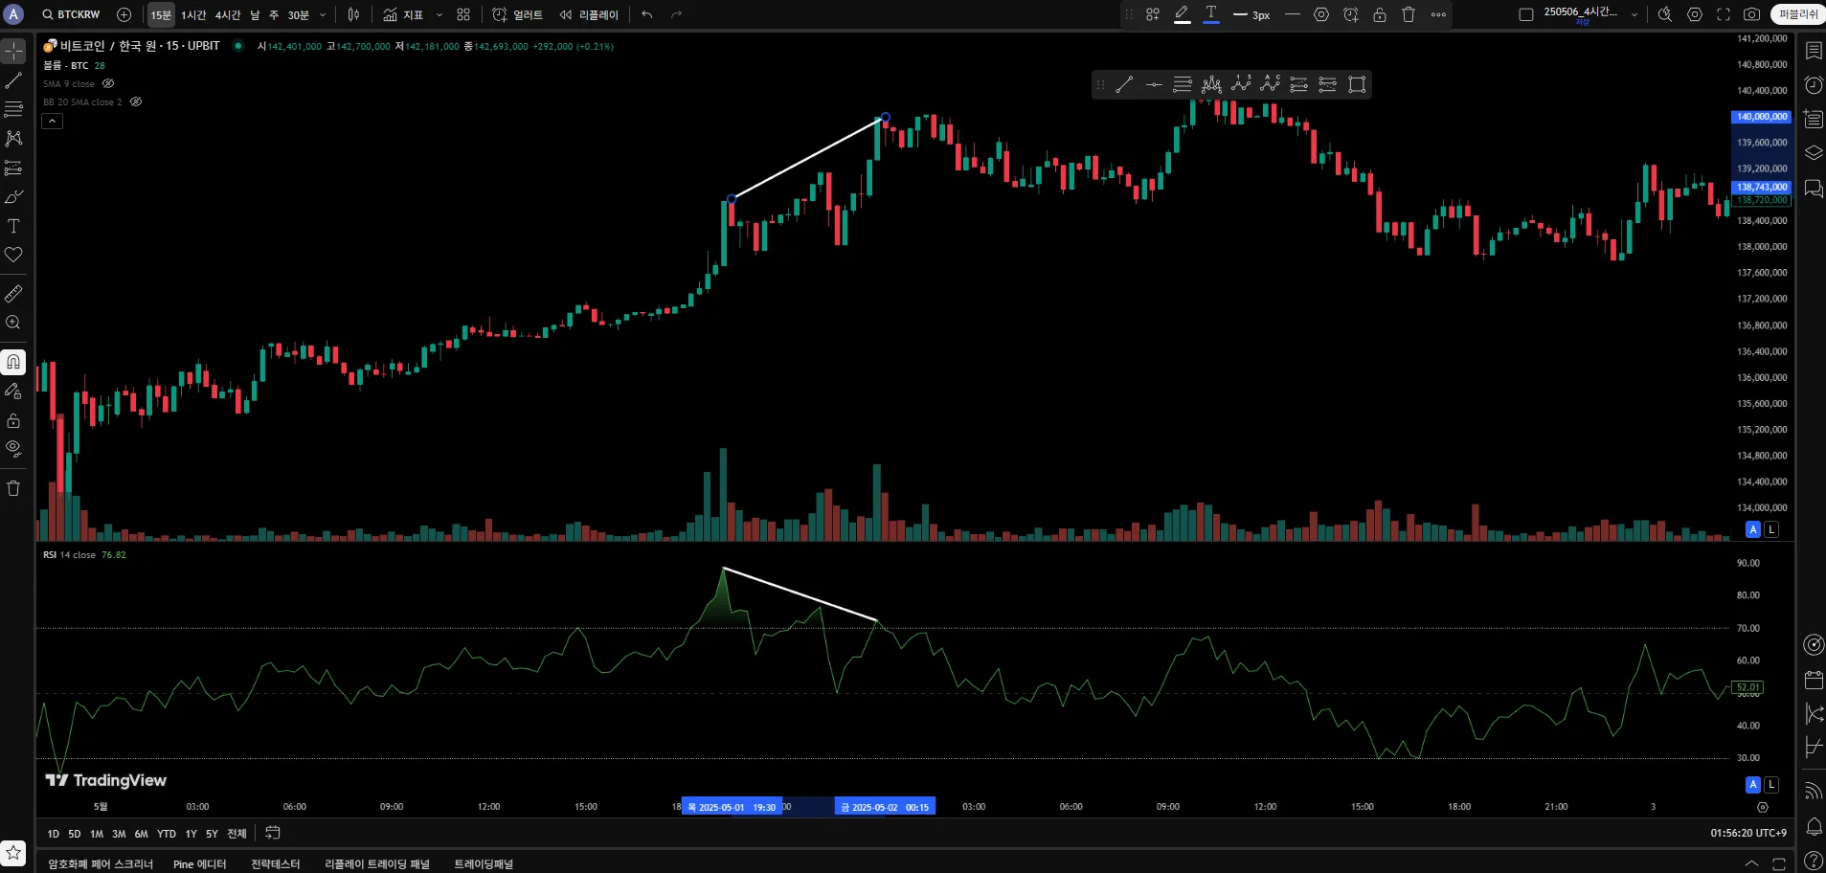Show the hidden SMA 9 indicator

[108, 84]
